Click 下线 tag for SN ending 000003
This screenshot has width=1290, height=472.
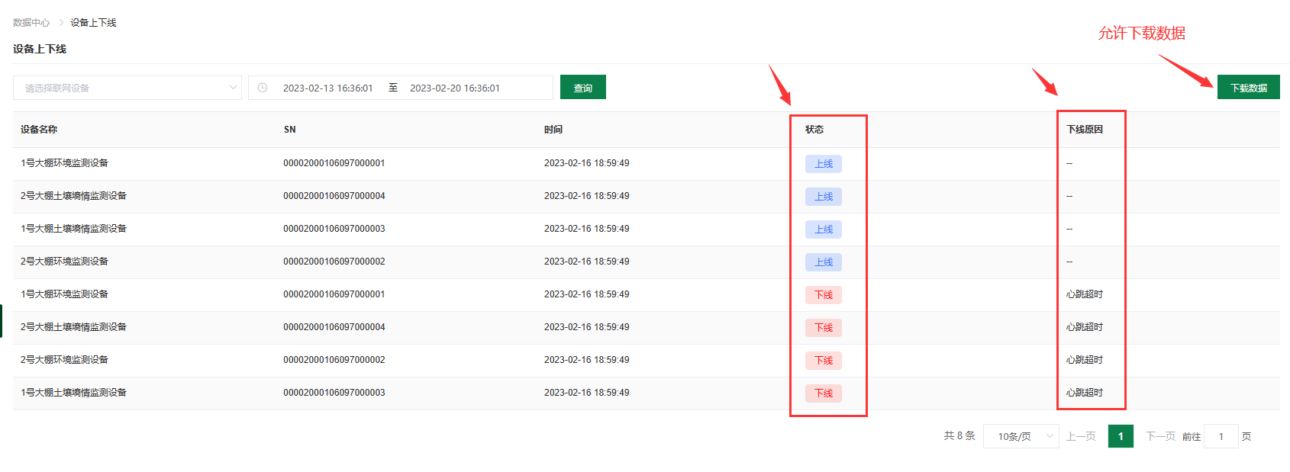click(824, 393)
